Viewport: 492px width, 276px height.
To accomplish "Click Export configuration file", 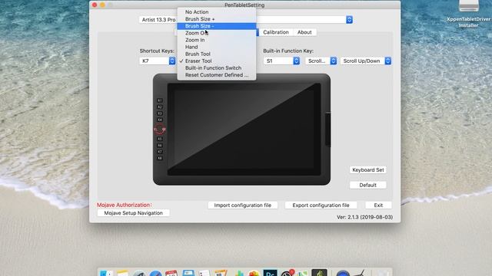I will [x=321, y=205].
